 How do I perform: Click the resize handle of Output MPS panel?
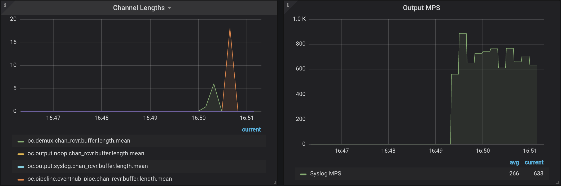coord(558,183)
